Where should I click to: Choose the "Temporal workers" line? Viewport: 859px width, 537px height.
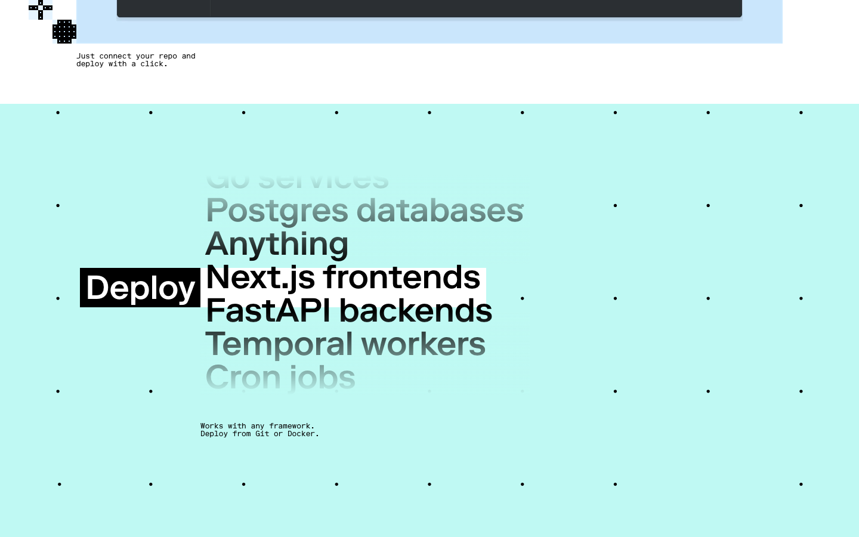click(345, 344)
